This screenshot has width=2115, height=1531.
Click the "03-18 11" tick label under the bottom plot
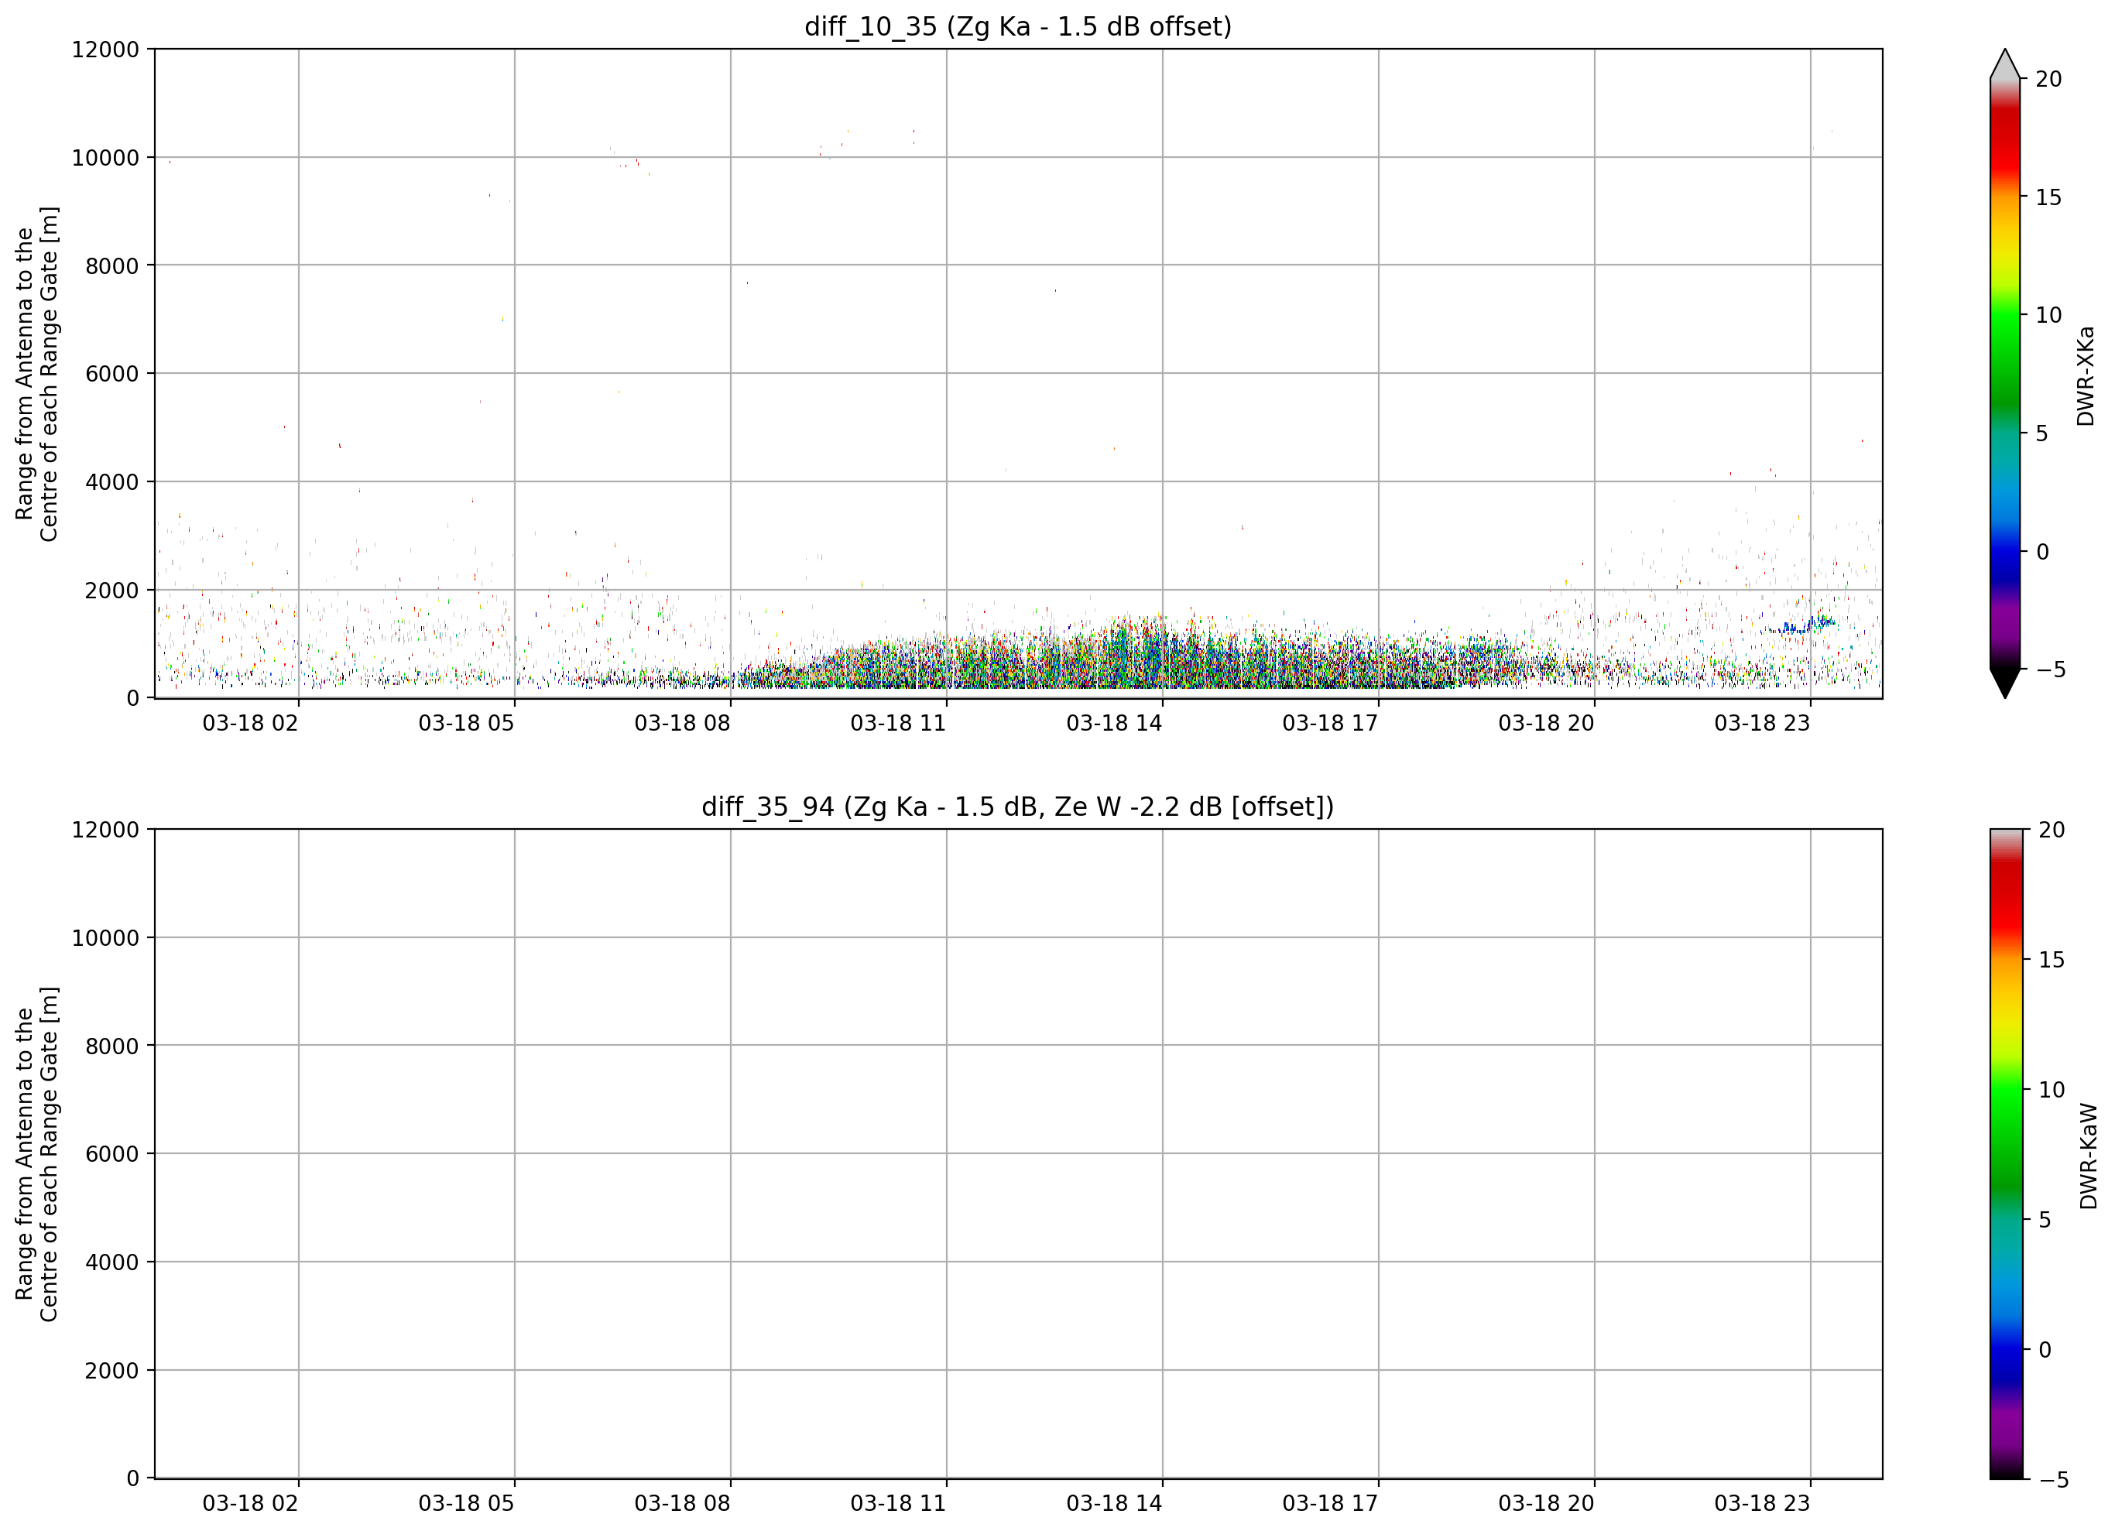click(x=898, y=1503)
